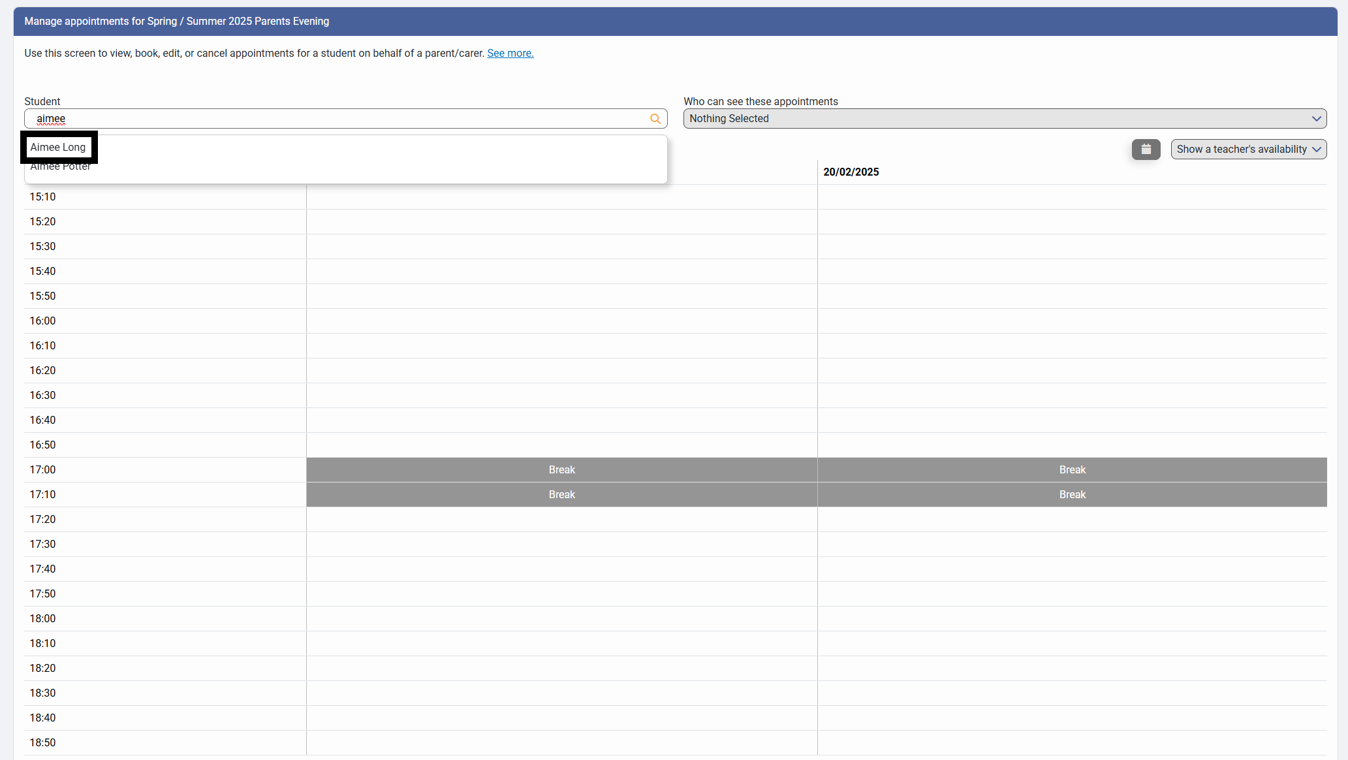Click the 15:30 slot in first column
This screenshot has height=760, width=1348.
(561, 247)
